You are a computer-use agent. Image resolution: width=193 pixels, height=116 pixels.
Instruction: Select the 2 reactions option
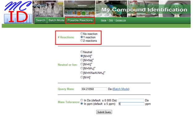click(82, 40)
